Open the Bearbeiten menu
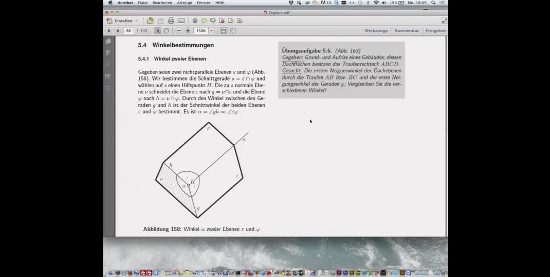 (162, 3)
